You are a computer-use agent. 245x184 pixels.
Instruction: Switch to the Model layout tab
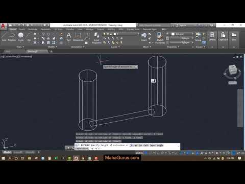[x=7, y=152]
